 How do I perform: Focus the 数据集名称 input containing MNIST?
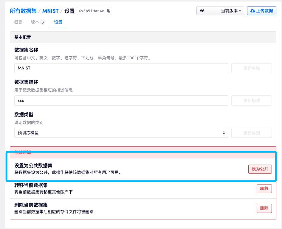pyautogui.click(x=121, y=68)
